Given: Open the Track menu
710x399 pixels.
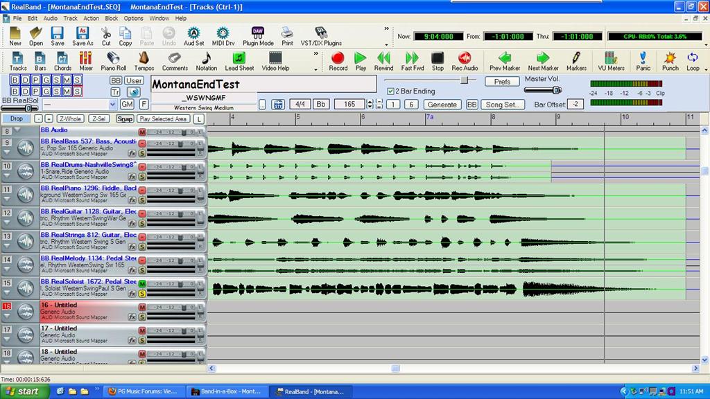Looking at the screenshot, I should point(70,19).
